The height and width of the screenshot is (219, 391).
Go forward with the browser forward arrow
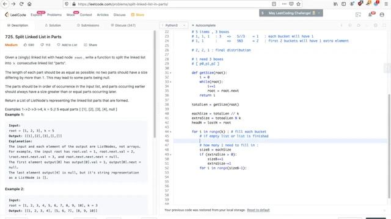point(13,4)
